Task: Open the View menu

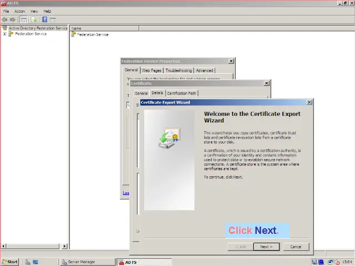Action: [x=34, y=11]
